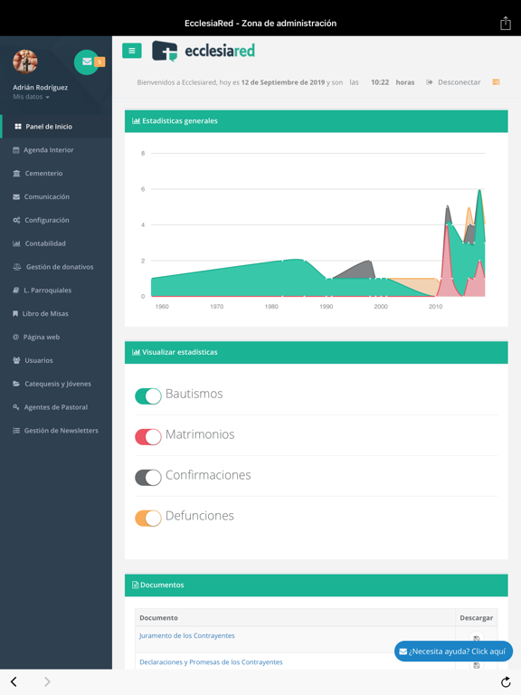Open Gestión de Newsletters
521x695 pixels.
56,431
